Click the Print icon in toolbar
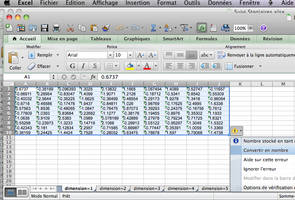 pyautogui.click(x=56, y=28)
